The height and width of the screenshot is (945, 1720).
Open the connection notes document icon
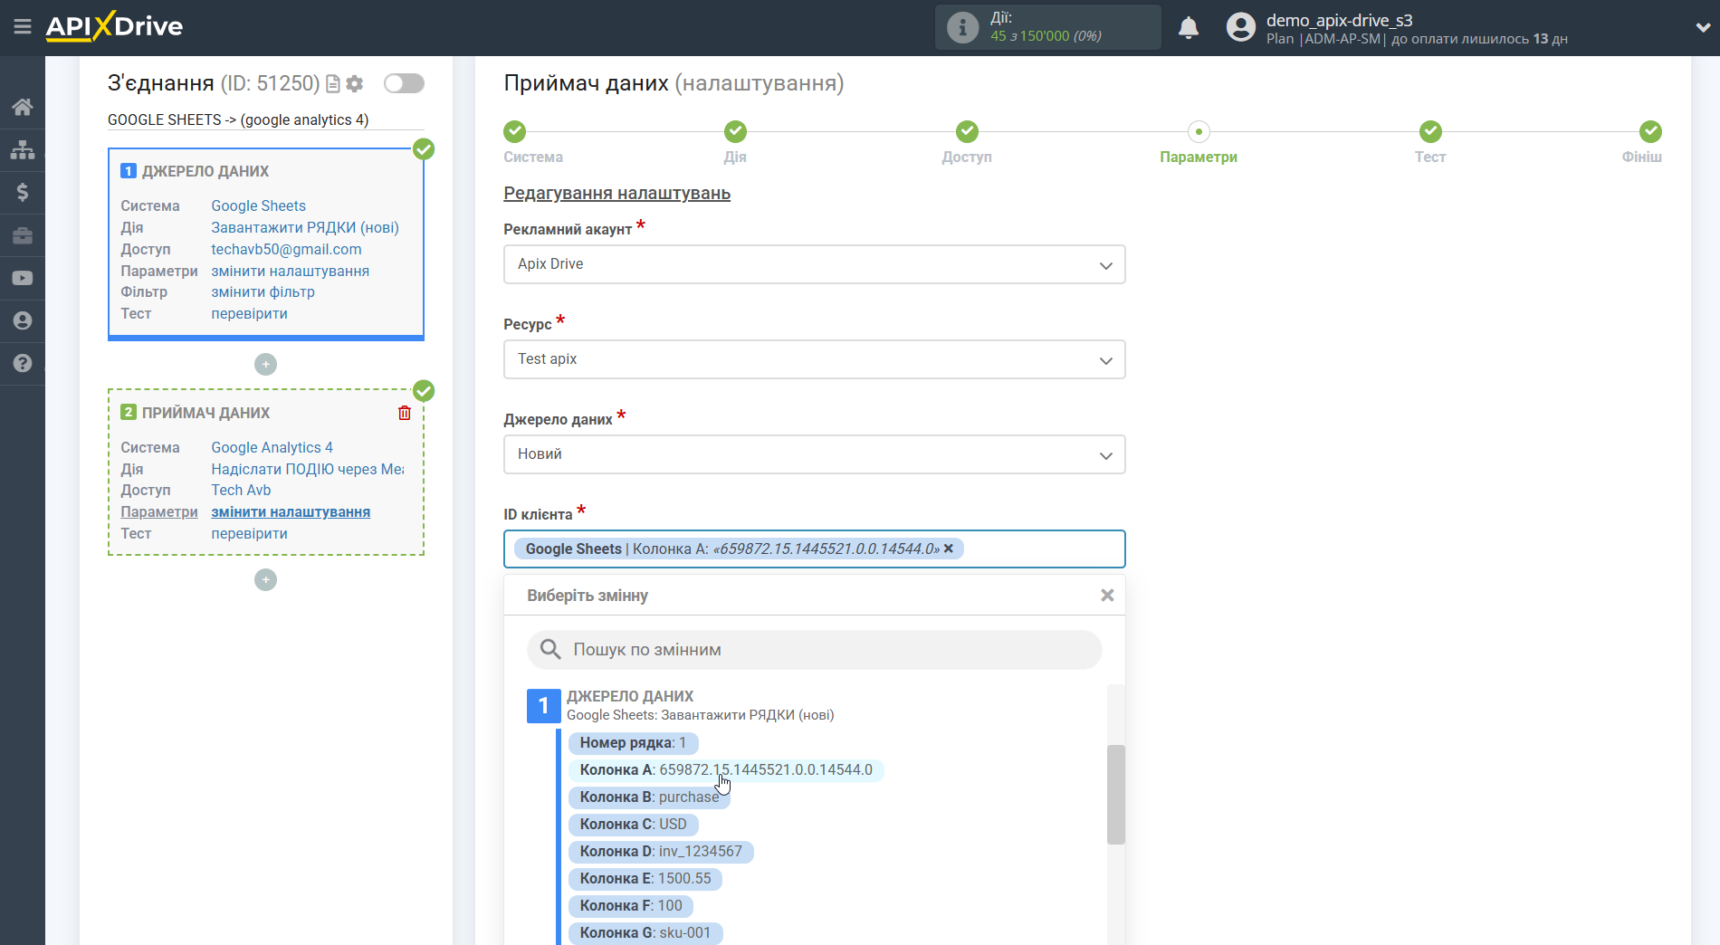point(333,83)
